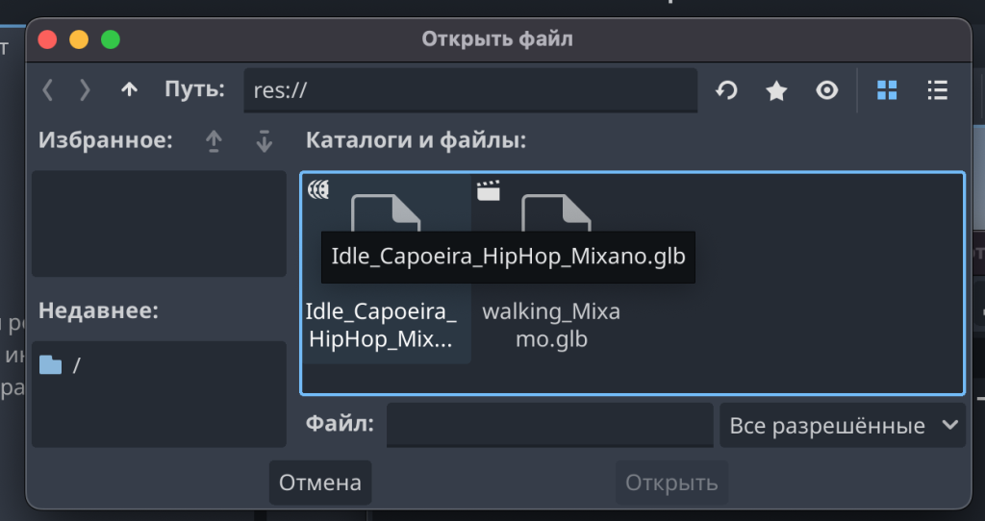Add current folder to favorites
Viewport: 985px width, 521px height.
[x=776, y=90]
